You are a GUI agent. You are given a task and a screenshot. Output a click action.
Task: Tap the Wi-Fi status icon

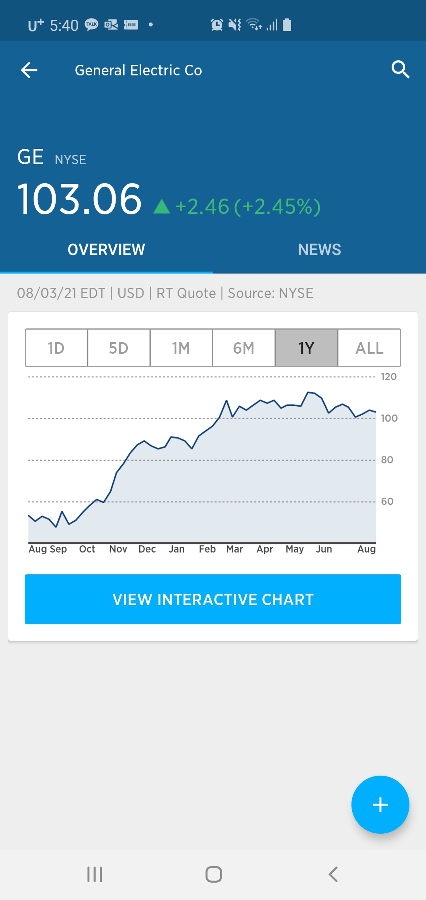pos(254,24)
